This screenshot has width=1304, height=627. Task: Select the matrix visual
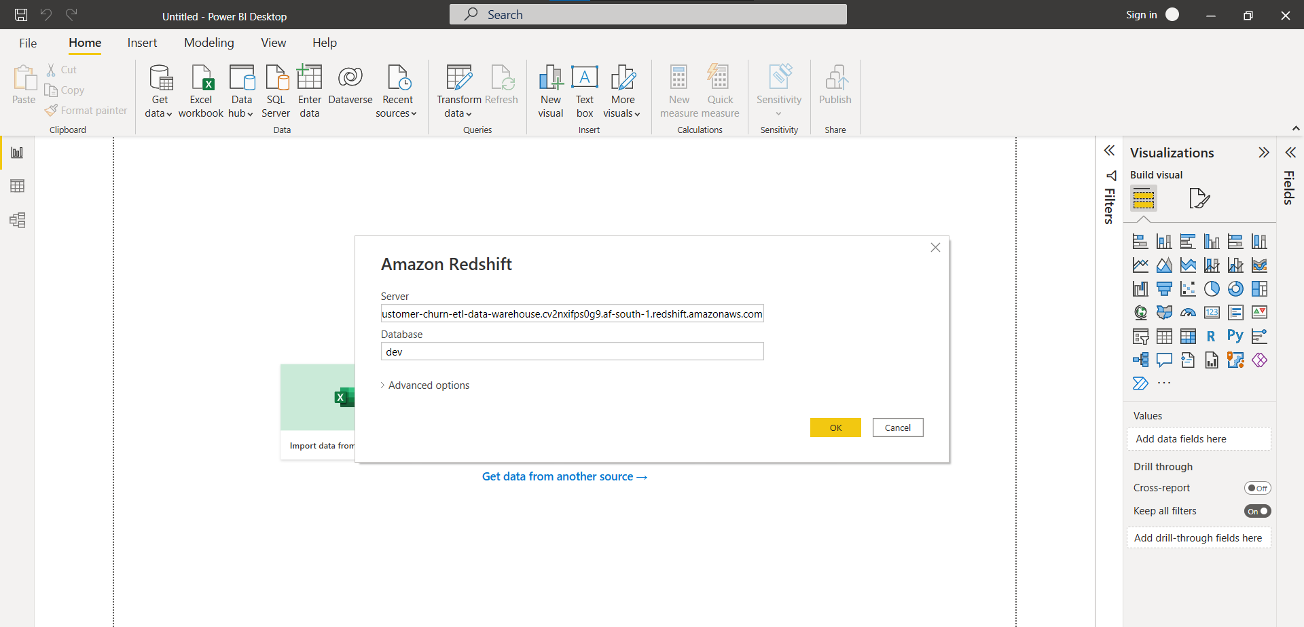coord(1188,337)
